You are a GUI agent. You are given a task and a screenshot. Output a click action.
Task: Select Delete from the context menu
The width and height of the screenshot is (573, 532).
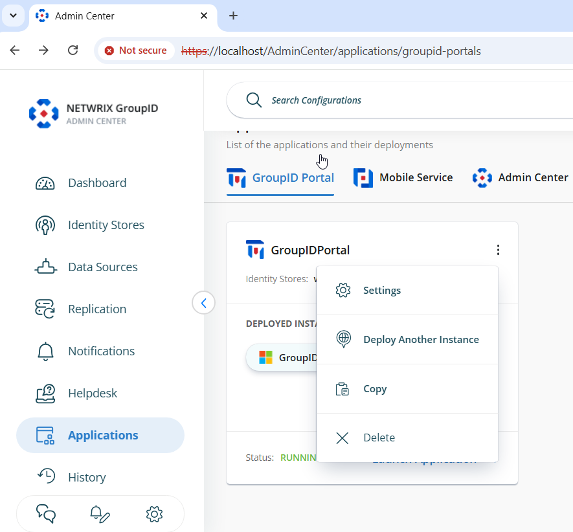379,438
